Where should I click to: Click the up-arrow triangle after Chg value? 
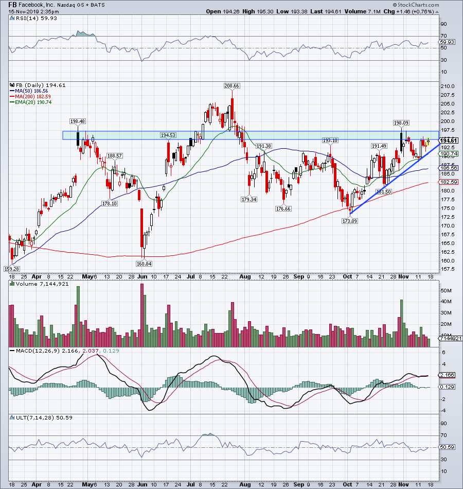[x=437, y=12]
